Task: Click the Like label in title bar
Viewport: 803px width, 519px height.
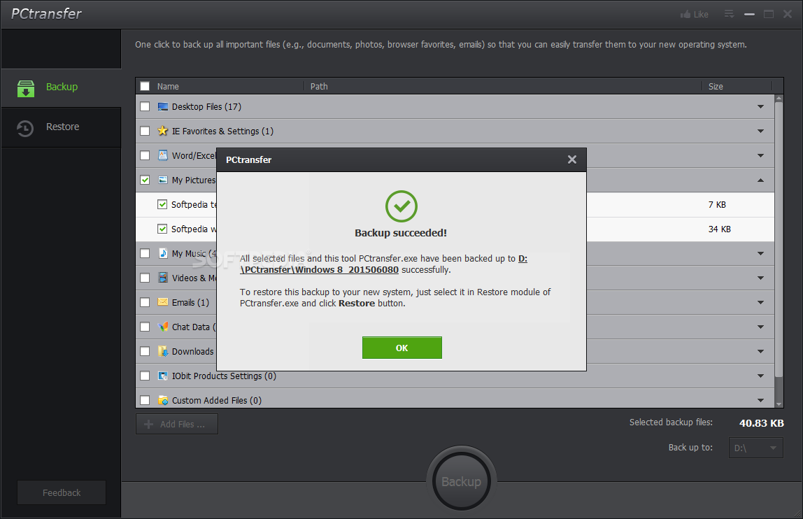Action: (x=701, y=15)
